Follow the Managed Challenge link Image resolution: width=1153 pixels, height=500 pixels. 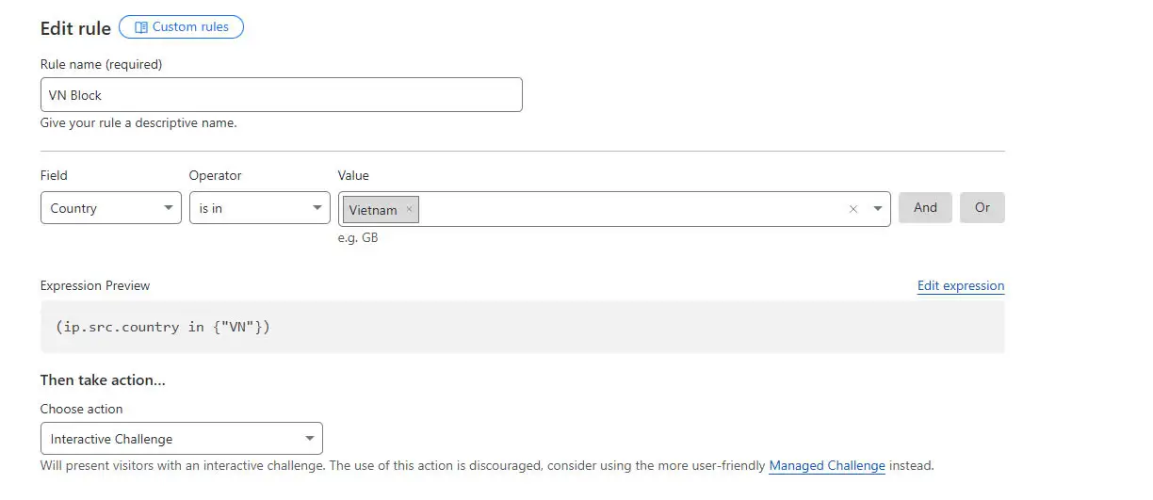pos(827,466)
